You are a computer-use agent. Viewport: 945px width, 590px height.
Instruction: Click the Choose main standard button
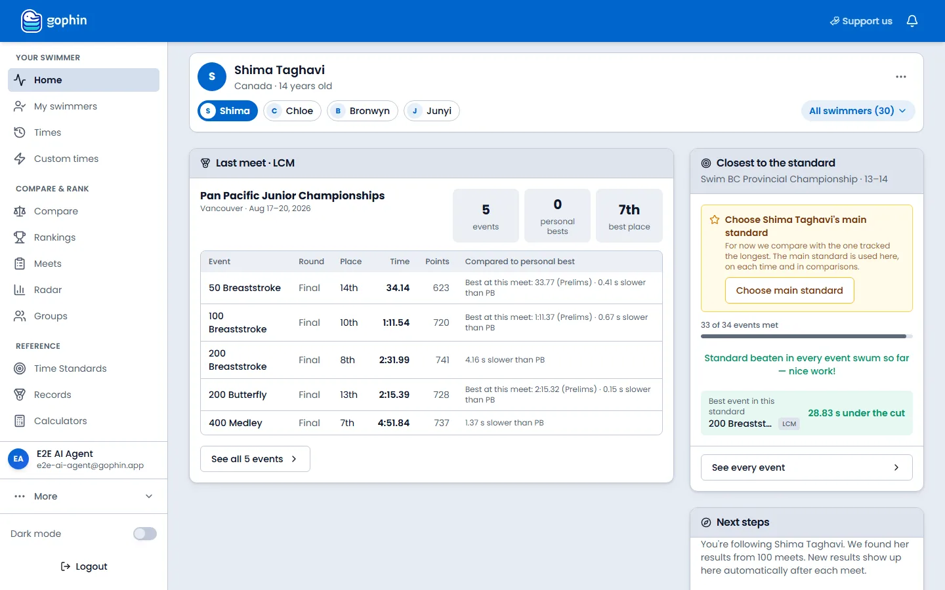coord(789,290)
